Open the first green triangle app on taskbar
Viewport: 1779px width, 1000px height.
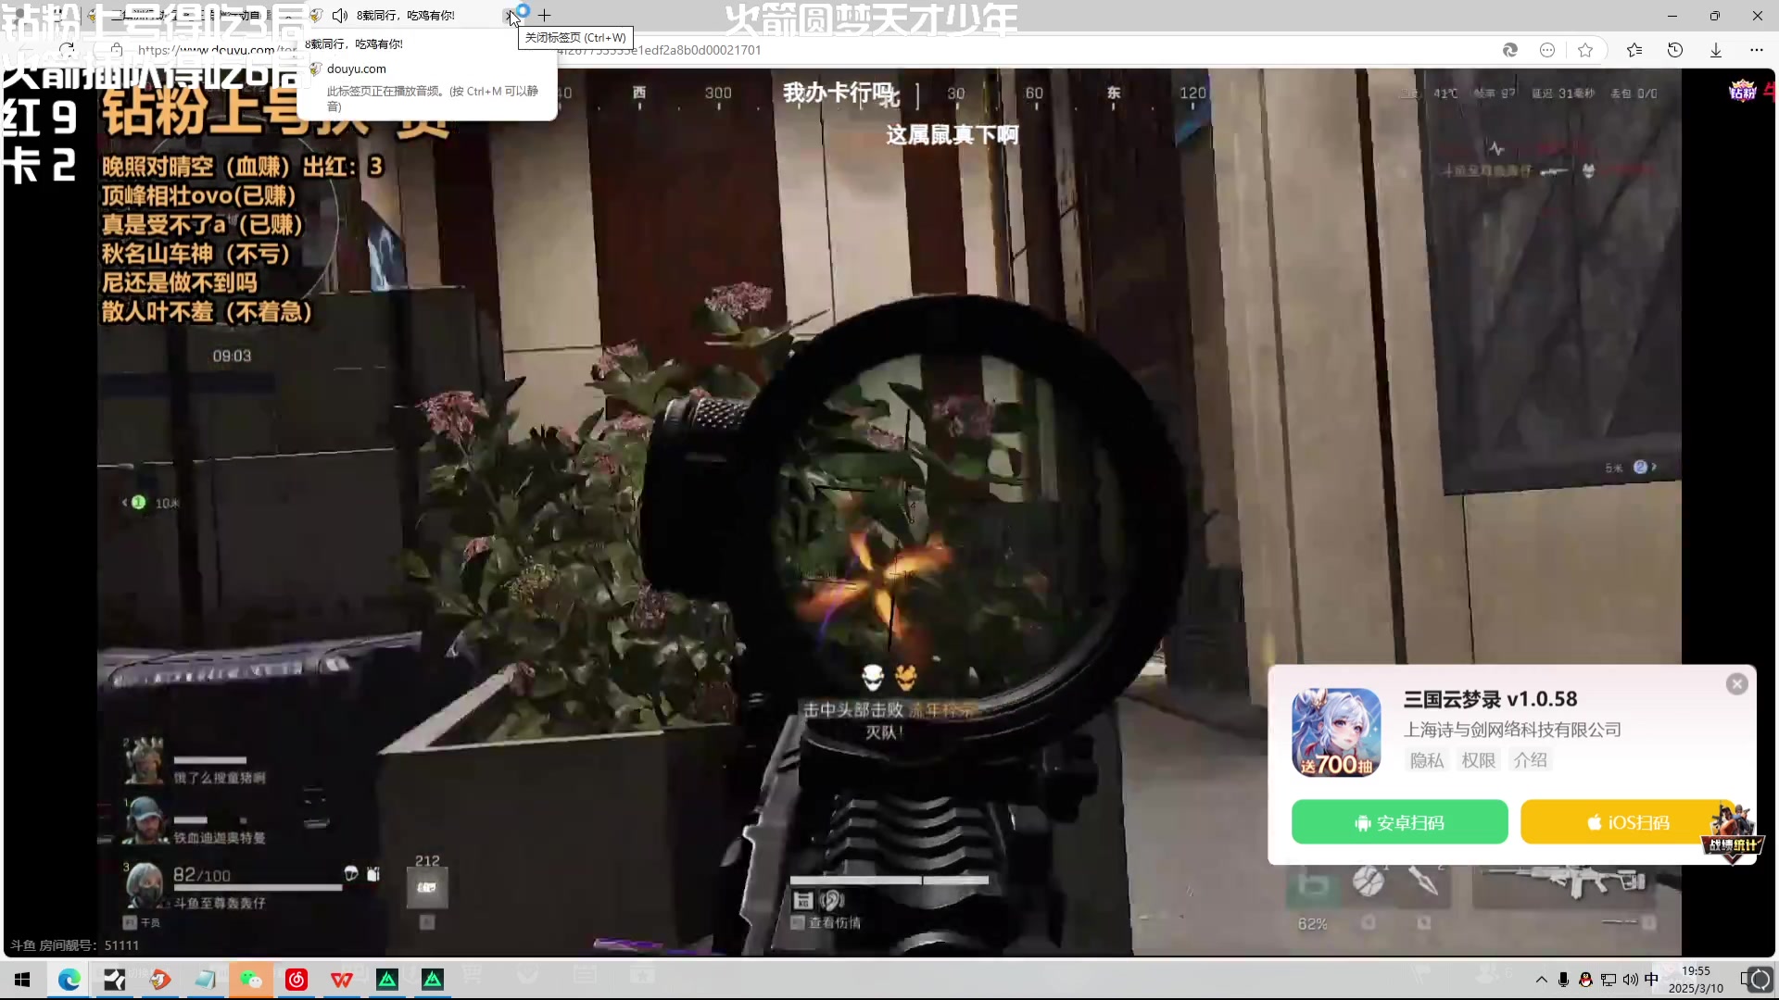pyautogui.click(x=387, y=980)
